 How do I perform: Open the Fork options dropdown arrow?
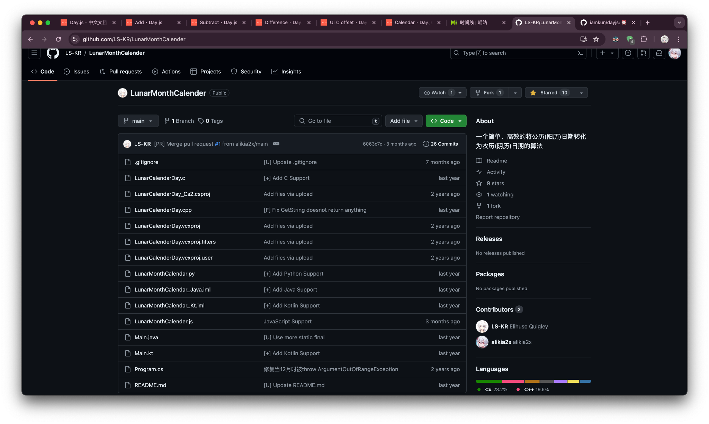pos(515,93)
